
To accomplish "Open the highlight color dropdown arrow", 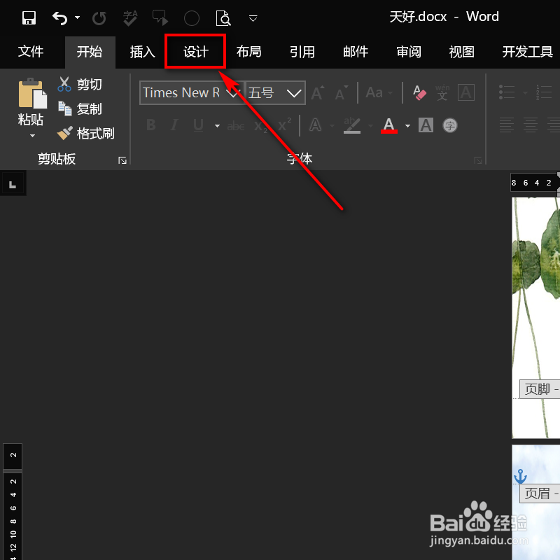I will click(x=370, y=126).
